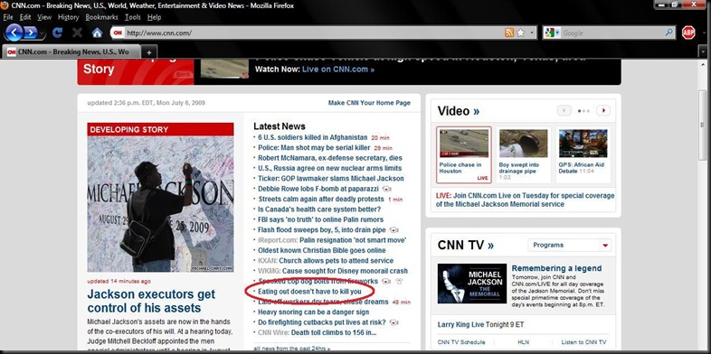Open the Bookmarks menu
Image resolution: width=711 pixels, height=354 pixels.
(101, 17)
